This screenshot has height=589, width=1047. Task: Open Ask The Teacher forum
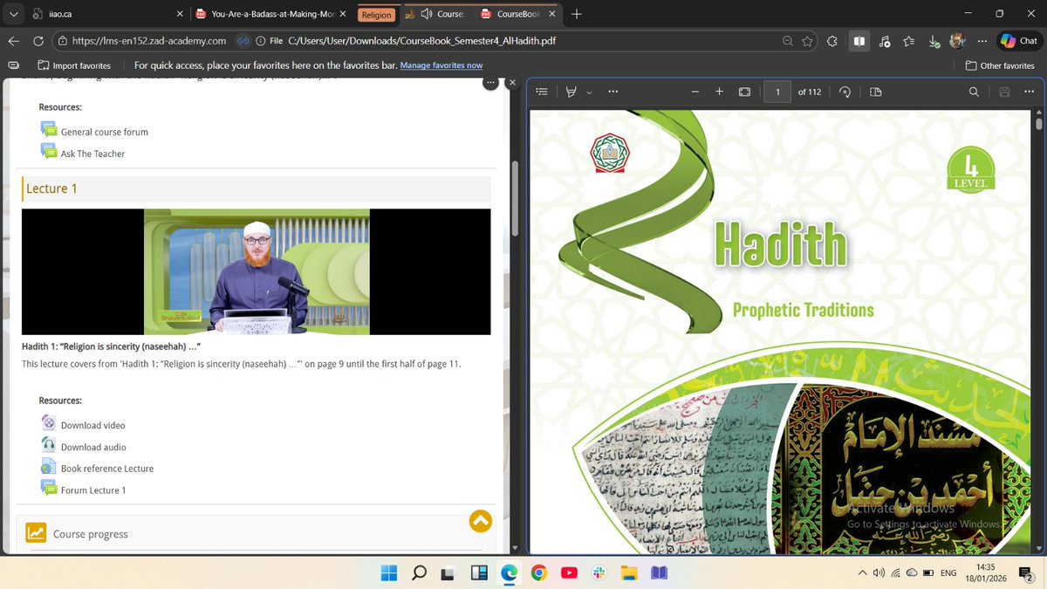(x=92, y=154)
